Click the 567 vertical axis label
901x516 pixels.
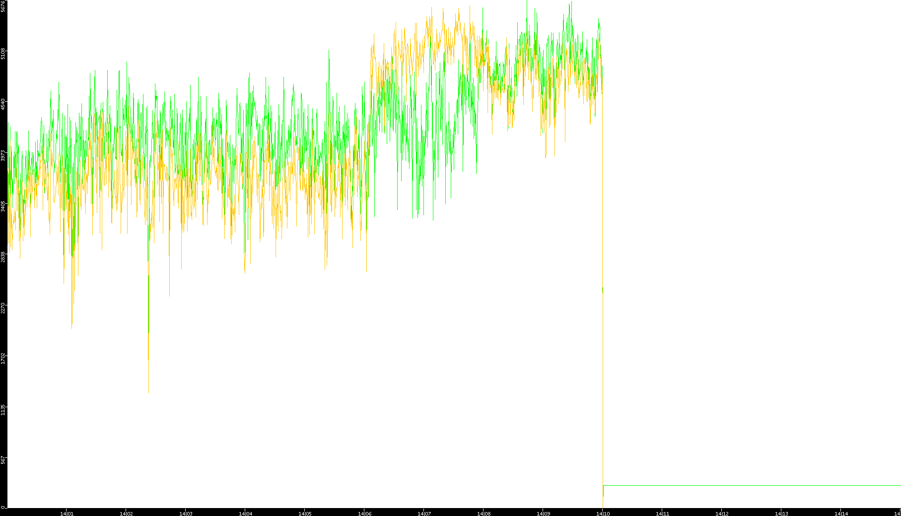point(3,460)
